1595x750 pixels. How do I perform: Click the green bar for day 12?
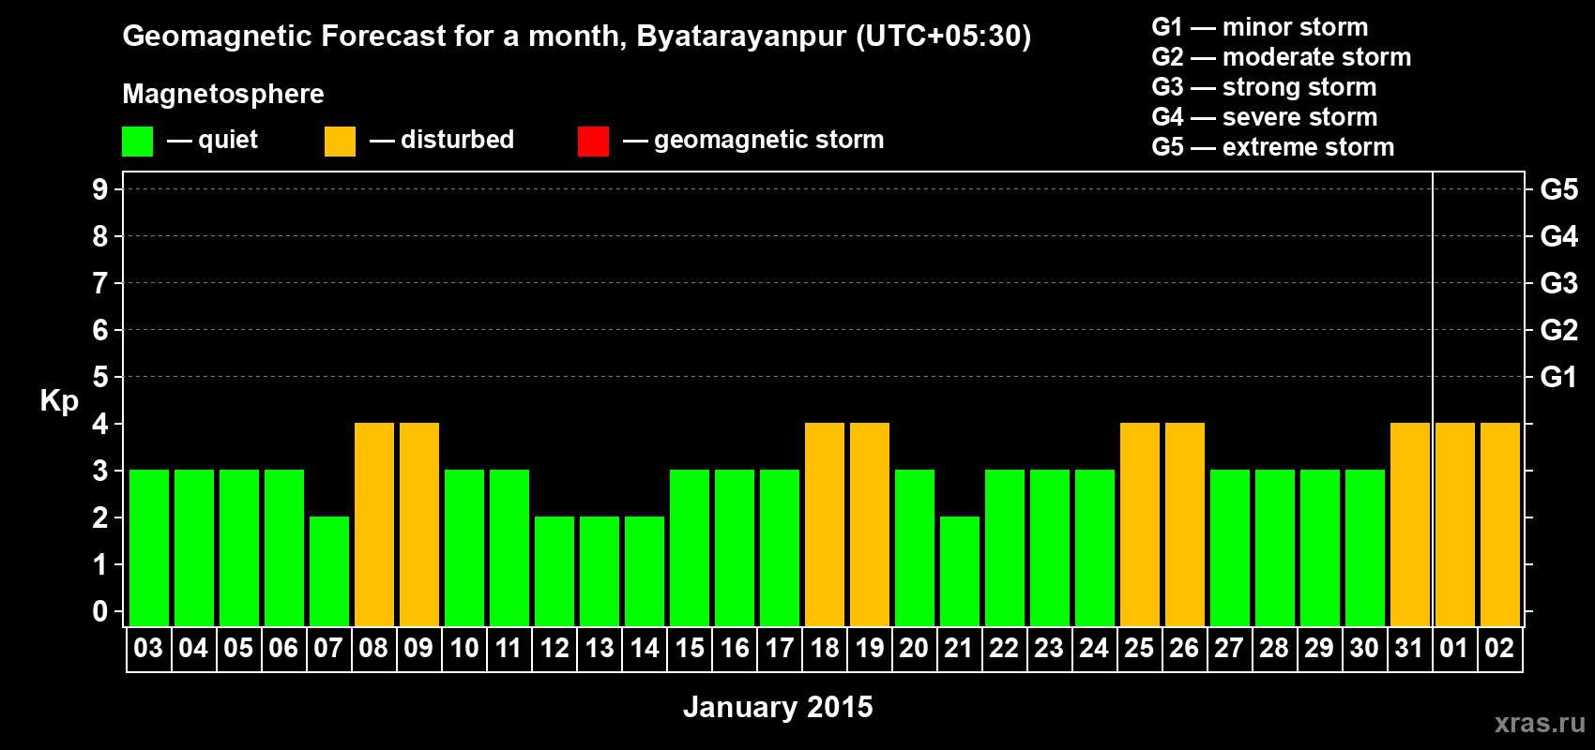[x=554, y=571]
